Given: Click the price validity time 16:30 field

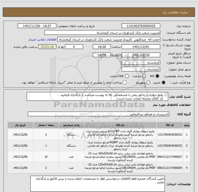Looking at the screenshot, I should (x=102, y=55).
